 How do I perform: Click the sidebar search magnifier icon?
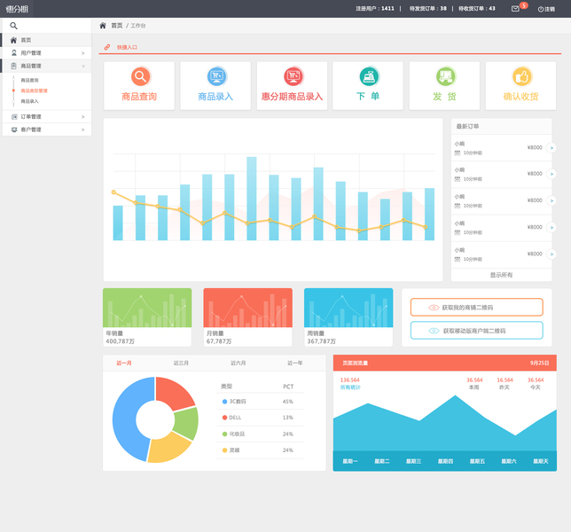[13, 26]
